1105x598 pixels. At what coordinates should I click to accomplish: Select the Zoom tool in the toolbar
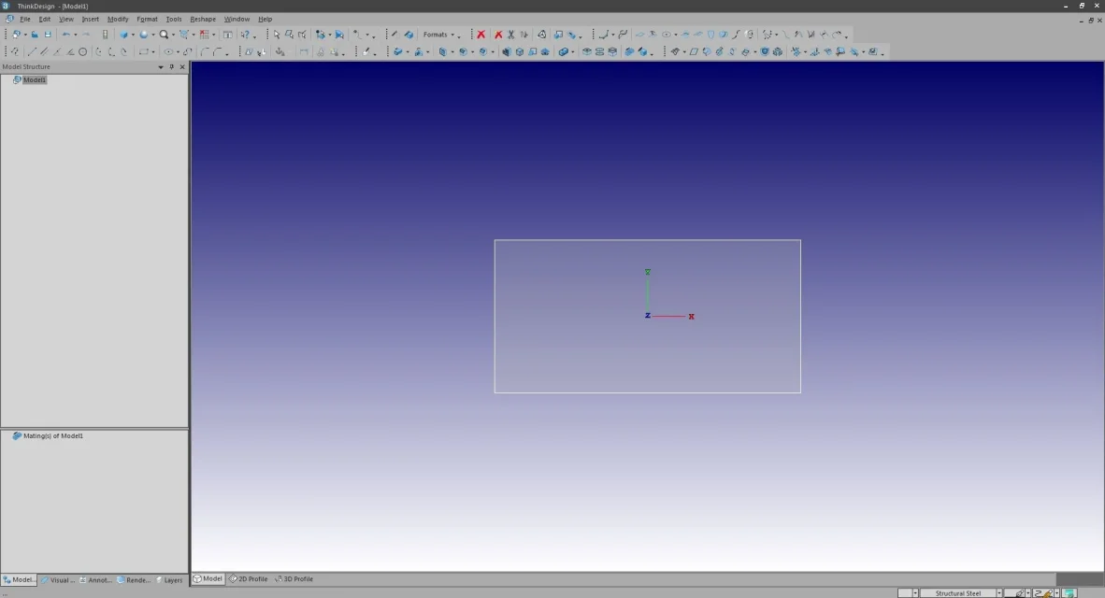click(164, 35)
